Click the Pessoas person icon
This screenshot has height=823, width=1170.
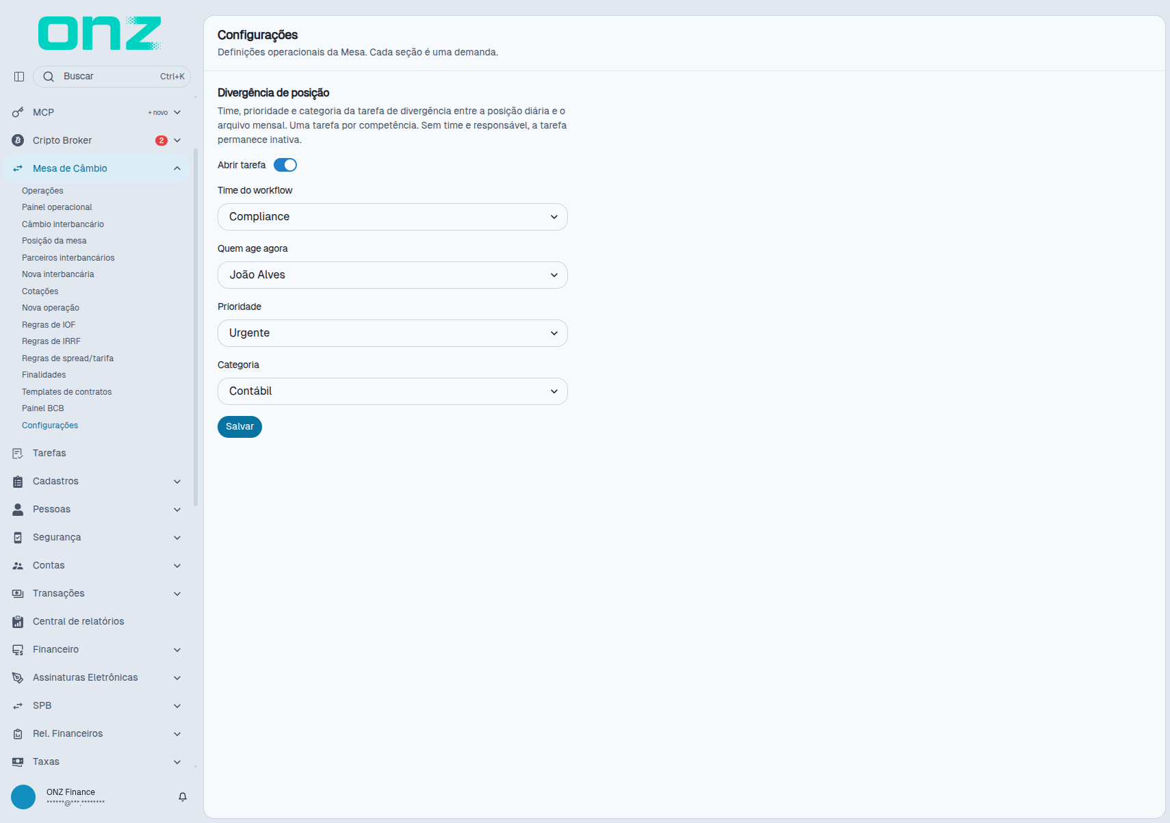[x=18, y=510]
